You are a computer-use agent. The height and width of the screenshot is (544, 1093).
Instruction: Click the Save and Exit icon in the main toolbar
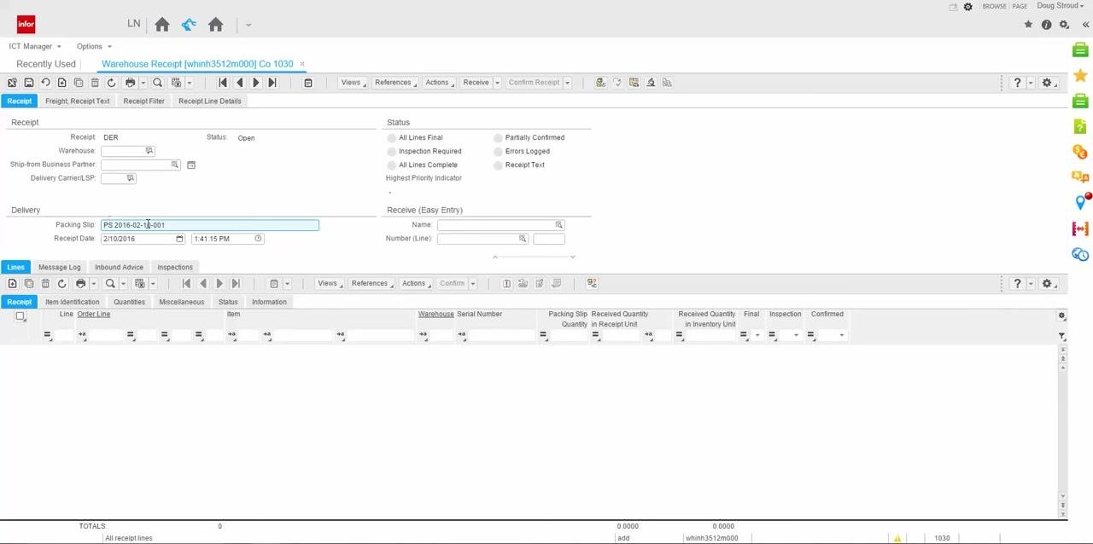12,83
